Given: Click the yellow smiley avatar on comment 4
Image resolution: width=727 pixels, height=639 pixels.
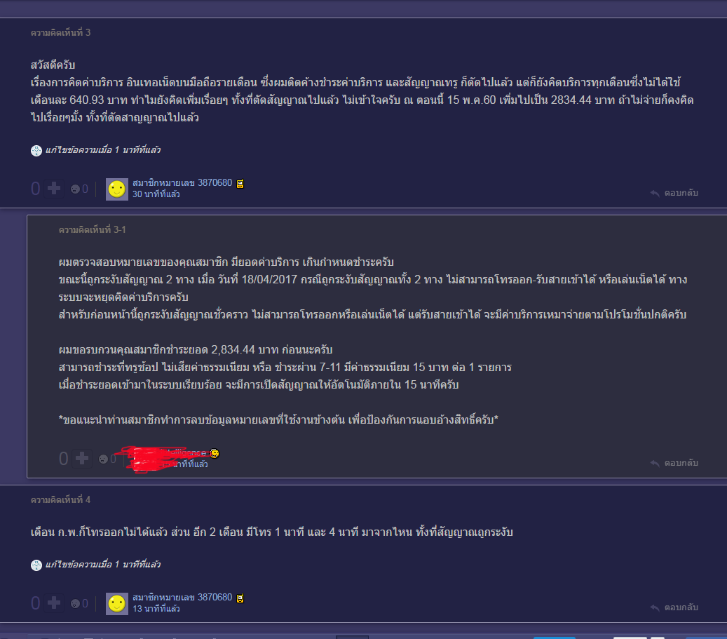Looking at the screenshot, I should pyautogui.click(x=117, y=604).
